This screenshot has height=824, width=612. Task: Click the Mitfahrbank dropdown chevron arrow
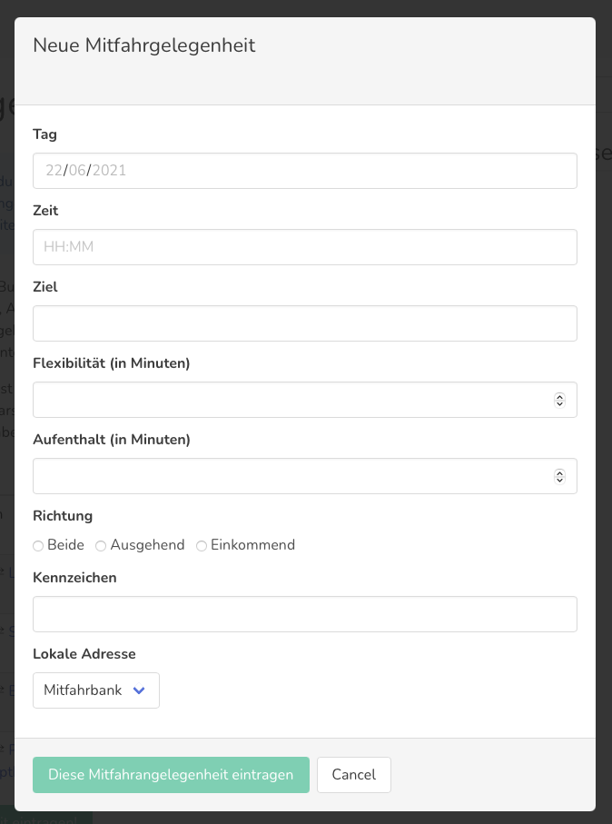(139, 690)
